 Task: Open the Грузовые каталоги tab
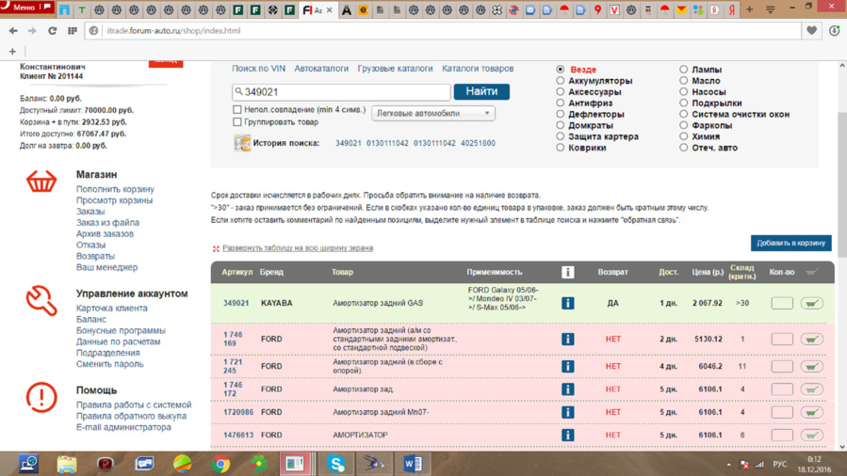pos(395,69)
